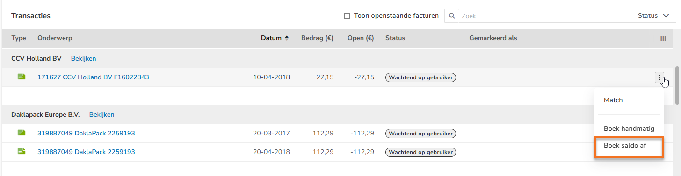Image resolution: width=681 pixels, height=176 pixels.
Task: Click the sort arrow next to Datum
Action: (287, 38)
